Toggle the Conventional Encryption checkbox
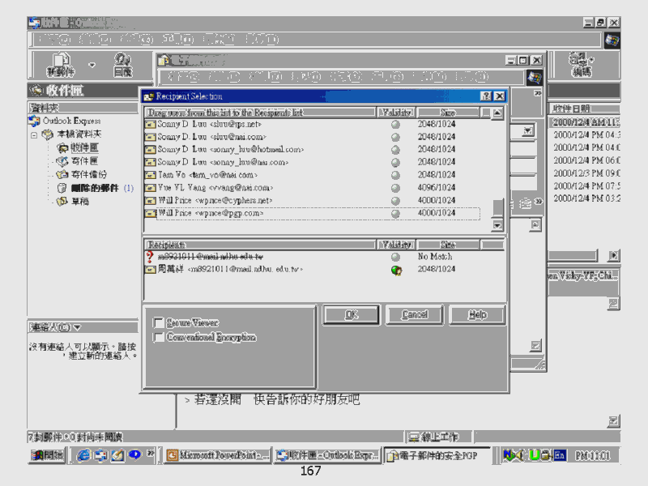The width and height of the screenshot is (648, 486). coord(159,337)
